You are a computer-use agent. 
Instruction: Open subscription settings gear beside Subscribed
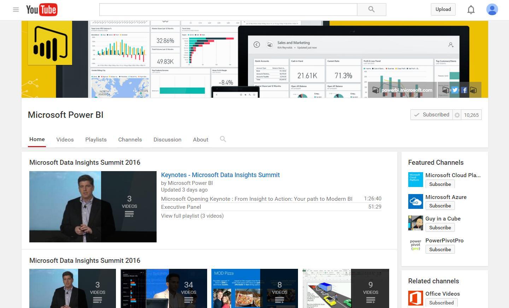click(457, 115)
